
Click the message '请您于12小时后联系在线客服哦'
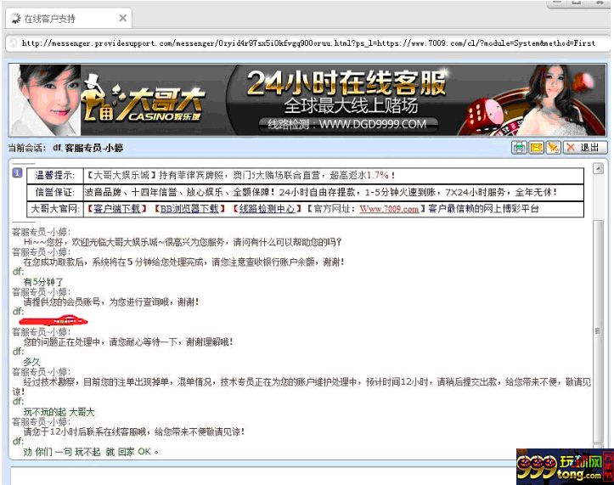[134, 431]
